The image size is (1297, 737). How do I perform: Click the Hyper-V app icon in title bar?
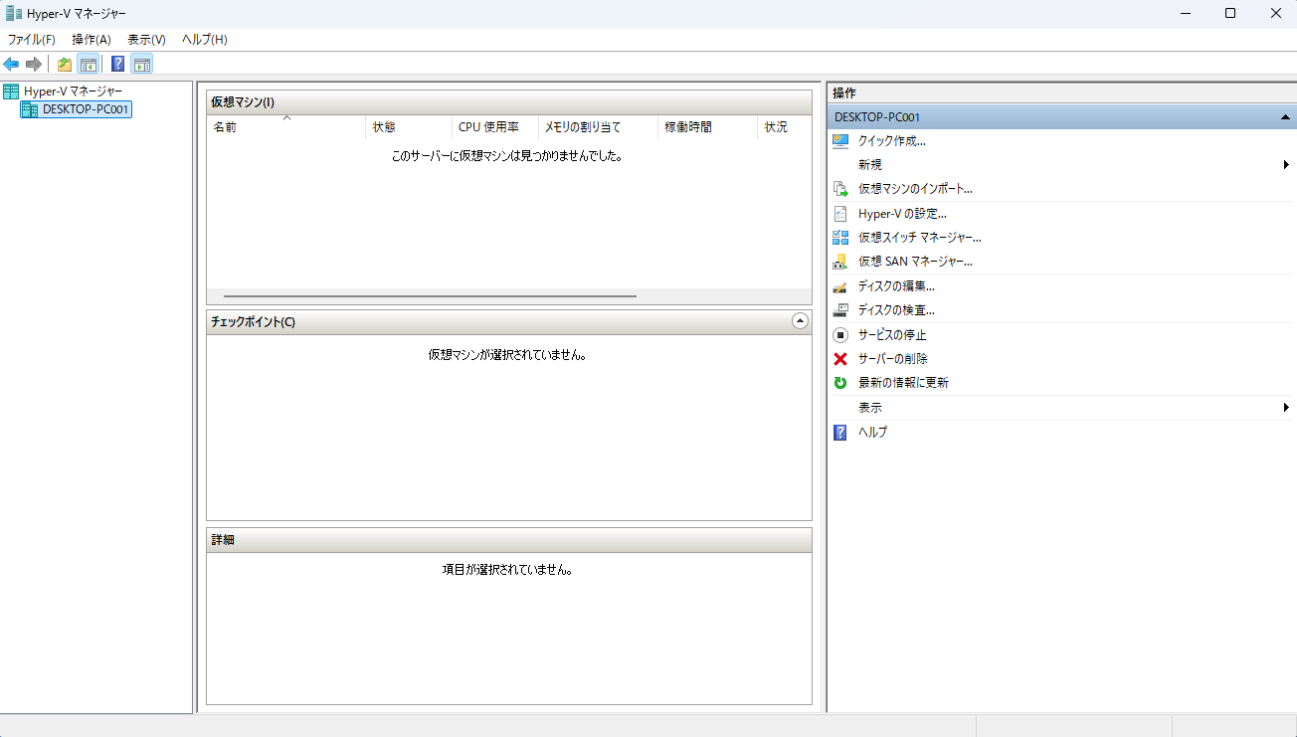13,13
